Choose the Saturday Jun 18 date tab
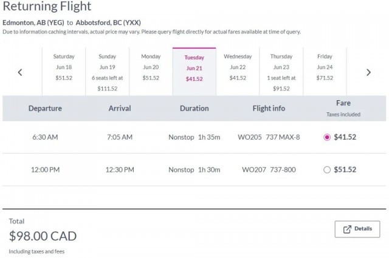Viewport: 389px width, 258px height. 64,72
